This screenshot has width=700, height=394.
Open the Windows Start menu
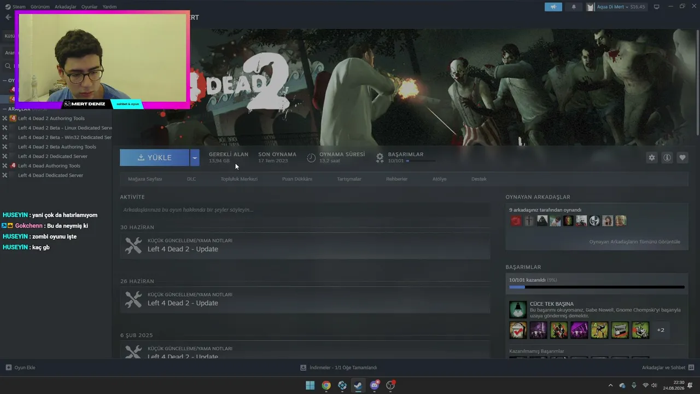310,385
